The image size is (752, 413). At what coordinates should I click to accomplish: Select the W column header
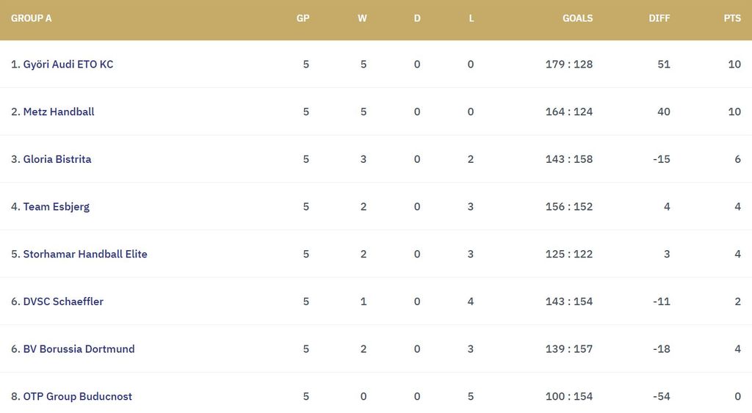[362, 18]
